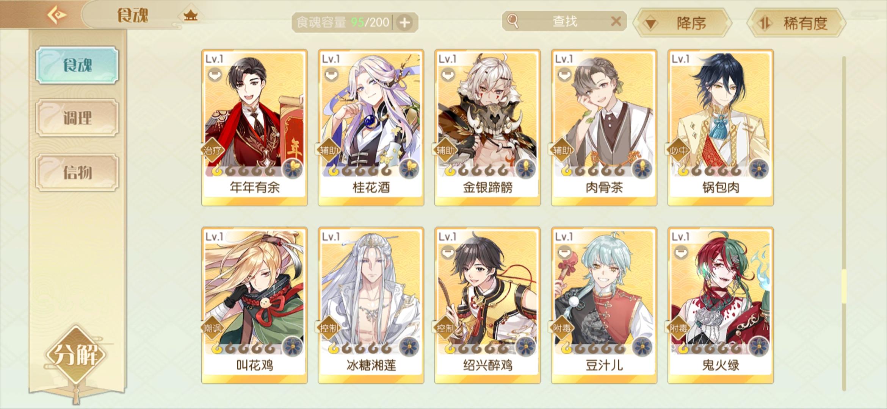Clear the search with X icon

[x=616, y=21]
